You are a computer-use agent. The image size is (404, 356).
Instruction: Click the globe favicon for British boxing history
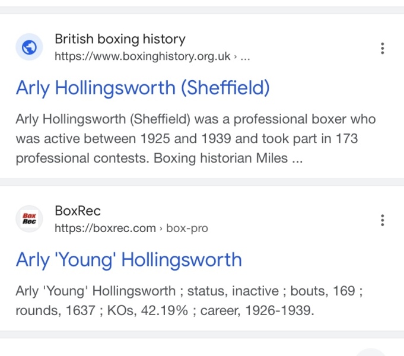point(29,48)
